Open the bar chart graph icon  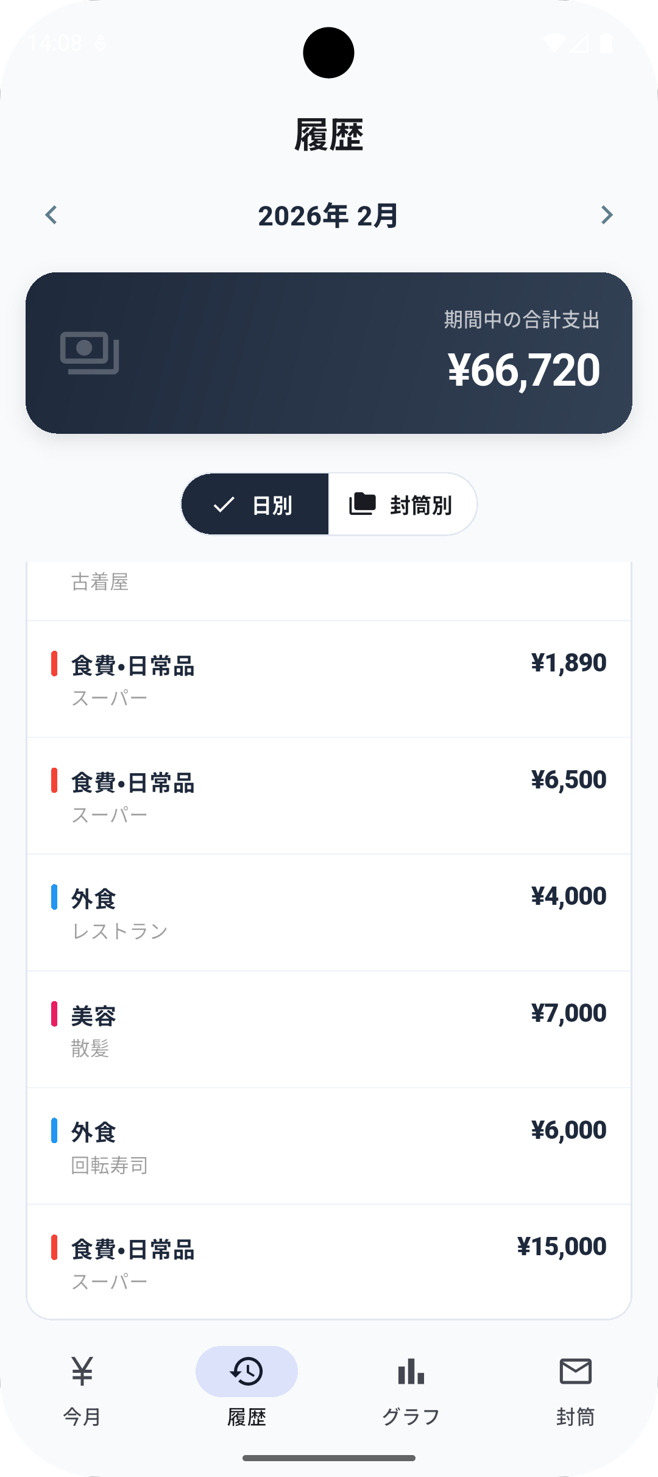pos(411,1371)
